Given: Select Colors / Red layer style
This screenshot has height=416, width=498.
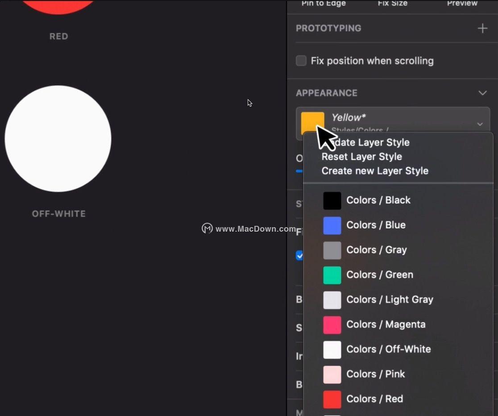Looking at the screenshot, I should click(x=398, y=399).
